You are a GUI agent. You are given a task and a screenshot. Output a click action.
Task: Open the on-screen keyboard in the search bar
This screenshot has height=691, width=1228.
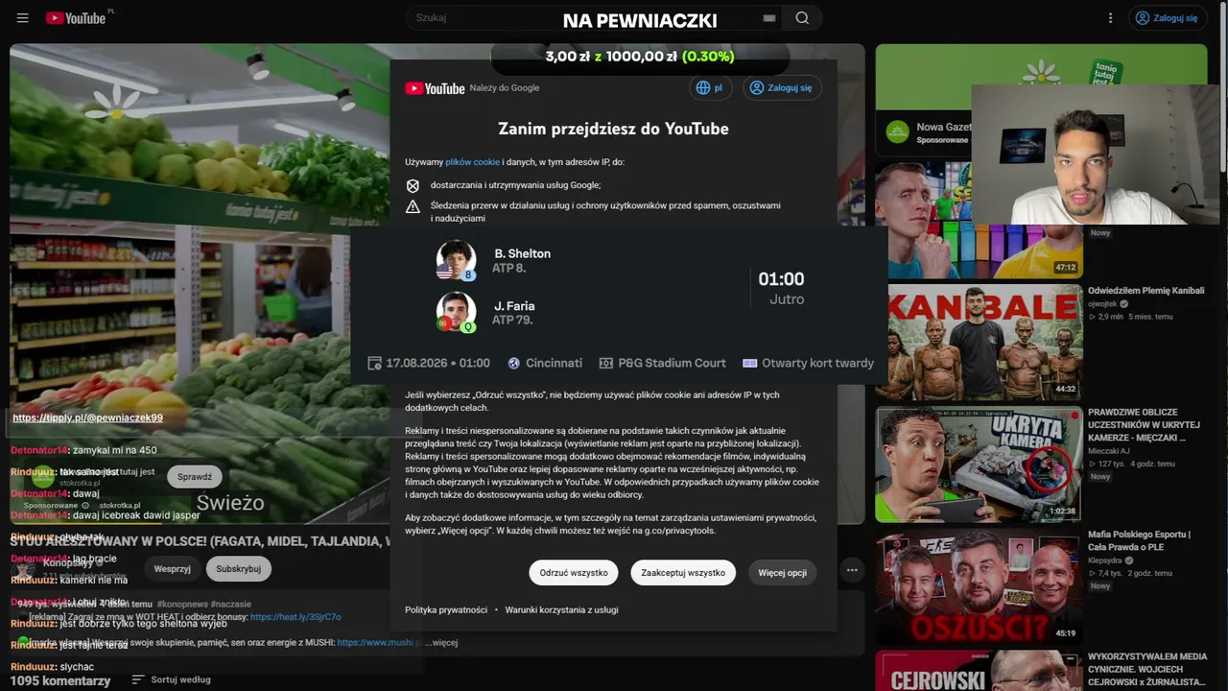(x=768, y=18)
